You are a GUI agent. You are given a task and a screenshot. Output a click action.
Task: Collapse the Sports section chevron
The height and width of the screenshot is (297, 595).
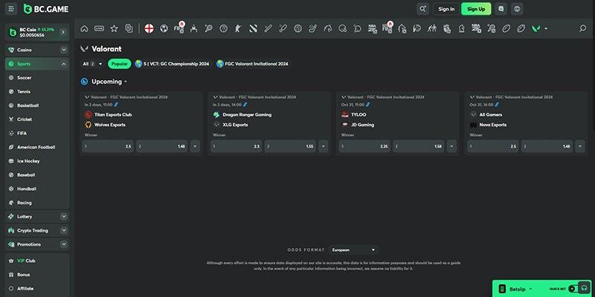pyautogui.click(x=63, y=64)
